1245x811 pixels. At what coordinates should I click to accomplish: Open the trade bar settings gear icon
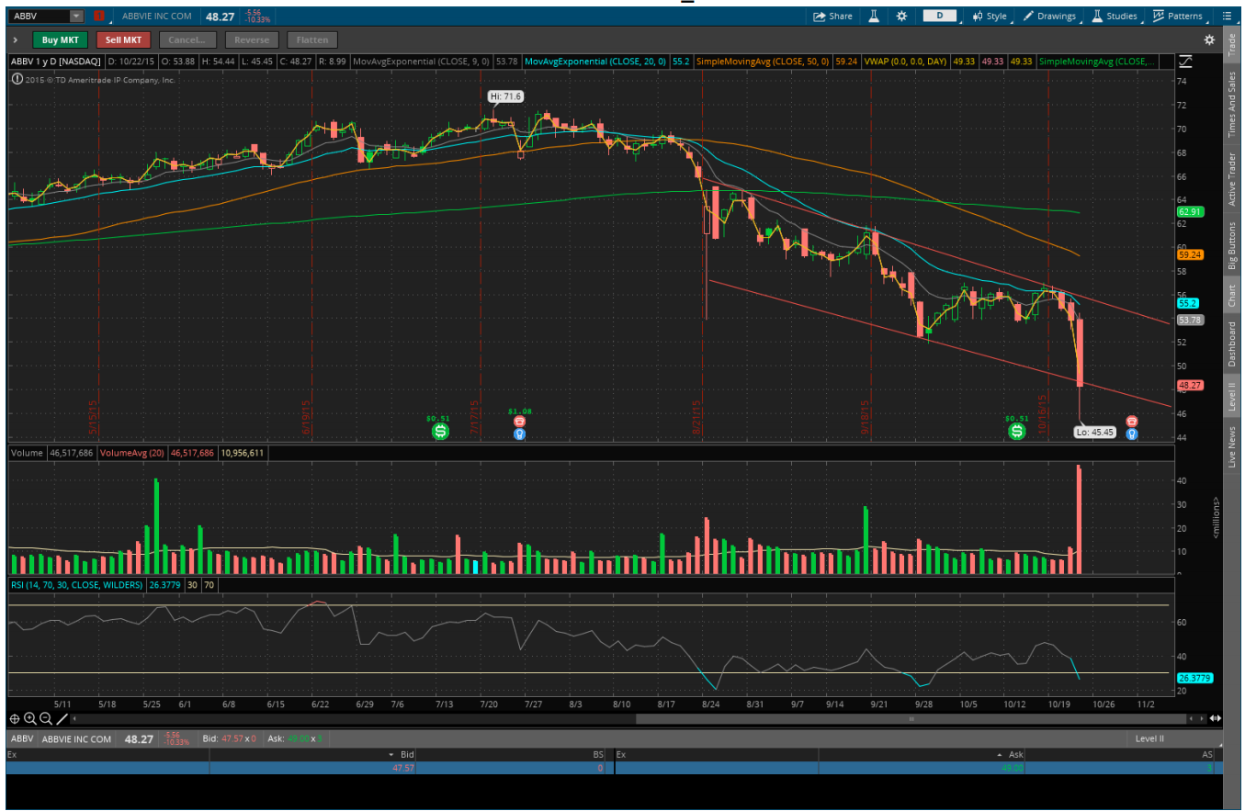click(1209, 39)
